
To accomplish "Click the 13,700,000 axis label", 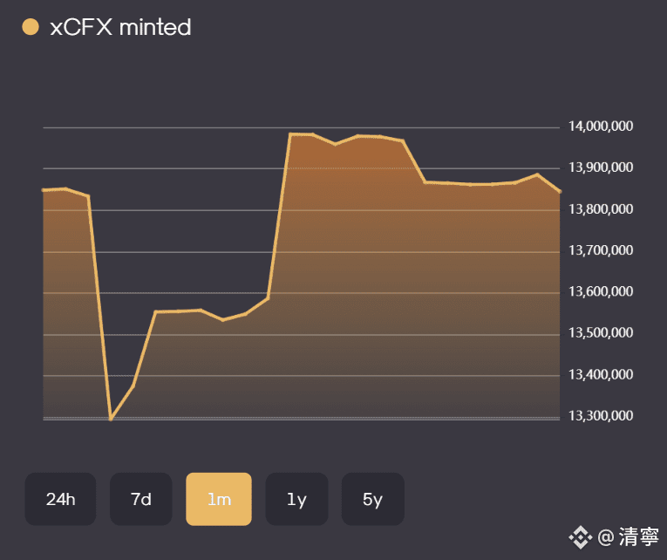I will (x=602, y=251).
